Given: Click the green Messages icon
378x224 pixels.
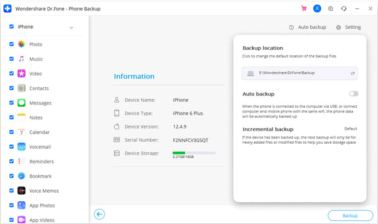Looking at the screenshot, I should click(21, 103).
